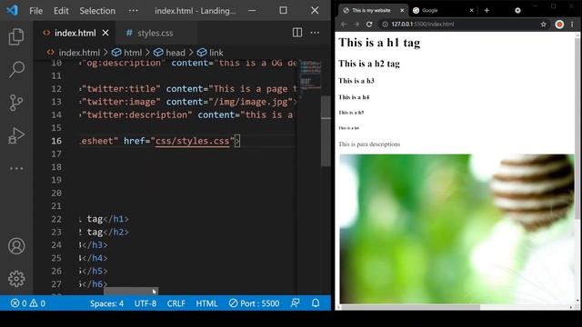The height and width of the screenshot is (327, 582).
Task: Click the code minimap preview
Action: tap(310, 76)
